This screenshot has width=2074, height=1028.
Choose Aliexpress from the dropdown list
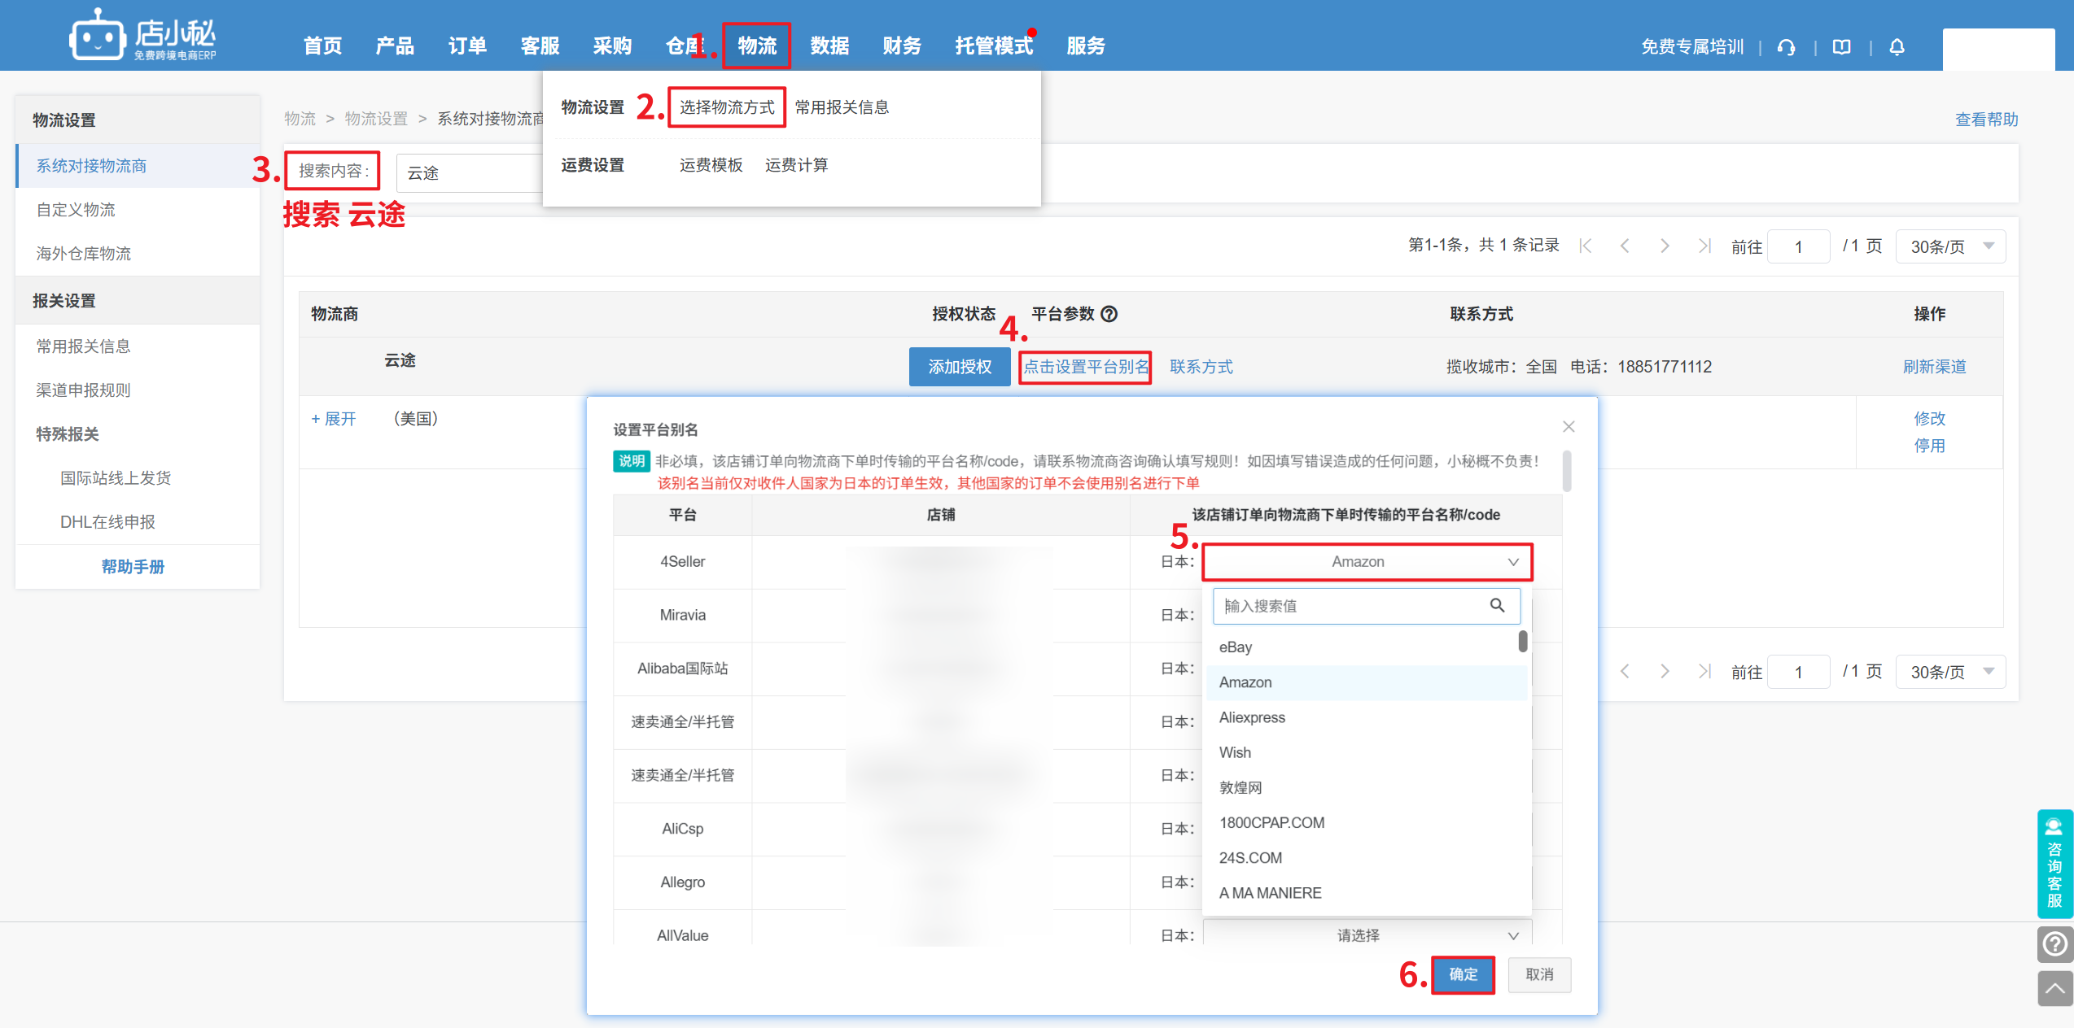pos(1252,717)
